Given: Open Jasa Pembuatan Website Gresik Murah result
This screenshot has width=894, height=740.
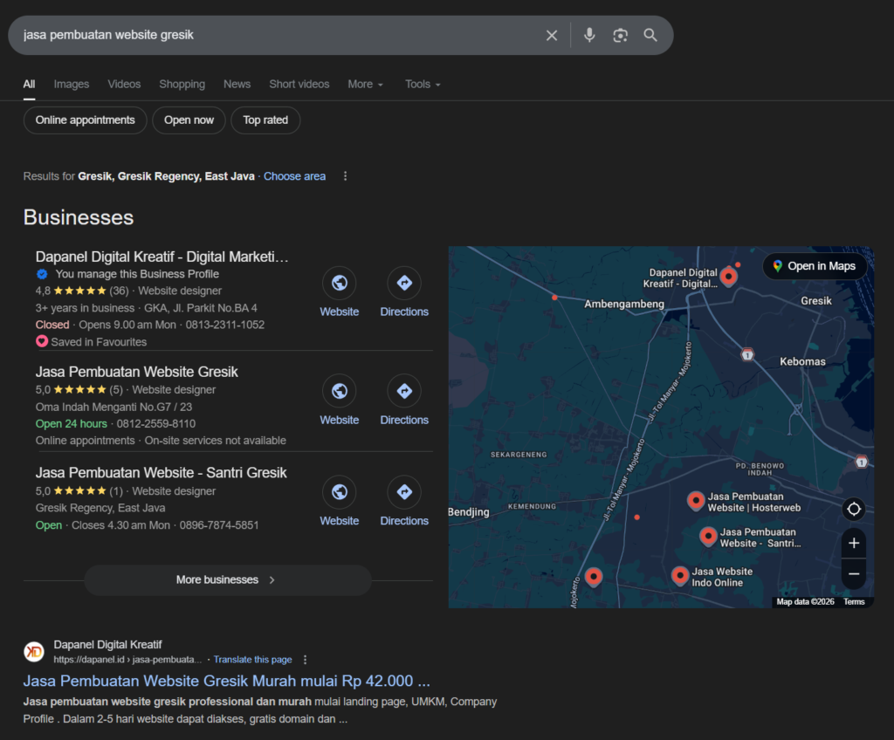Looking at the screenshot, I should point(226,681).
